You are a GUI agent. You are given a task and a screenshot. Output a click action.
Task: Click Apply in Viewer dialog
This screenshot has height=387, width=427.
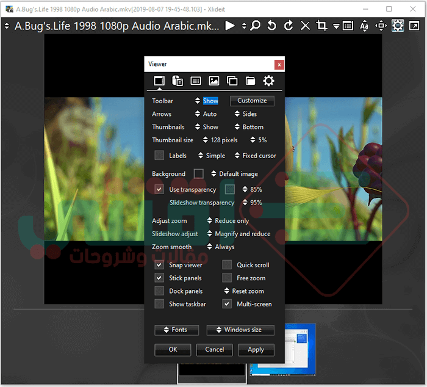256,350
